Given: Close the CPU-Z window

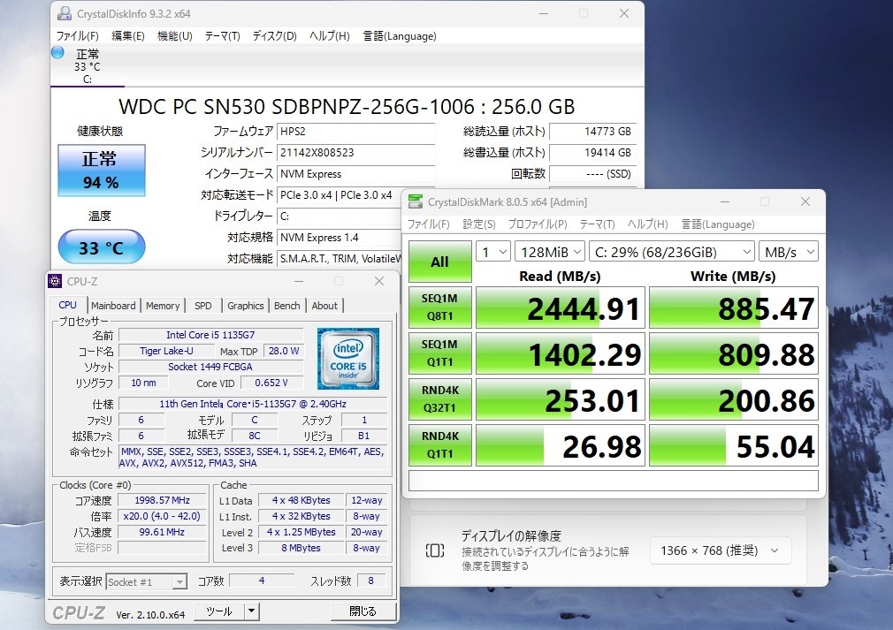Looking at the screenshot, I should click(x=379, y=281).
